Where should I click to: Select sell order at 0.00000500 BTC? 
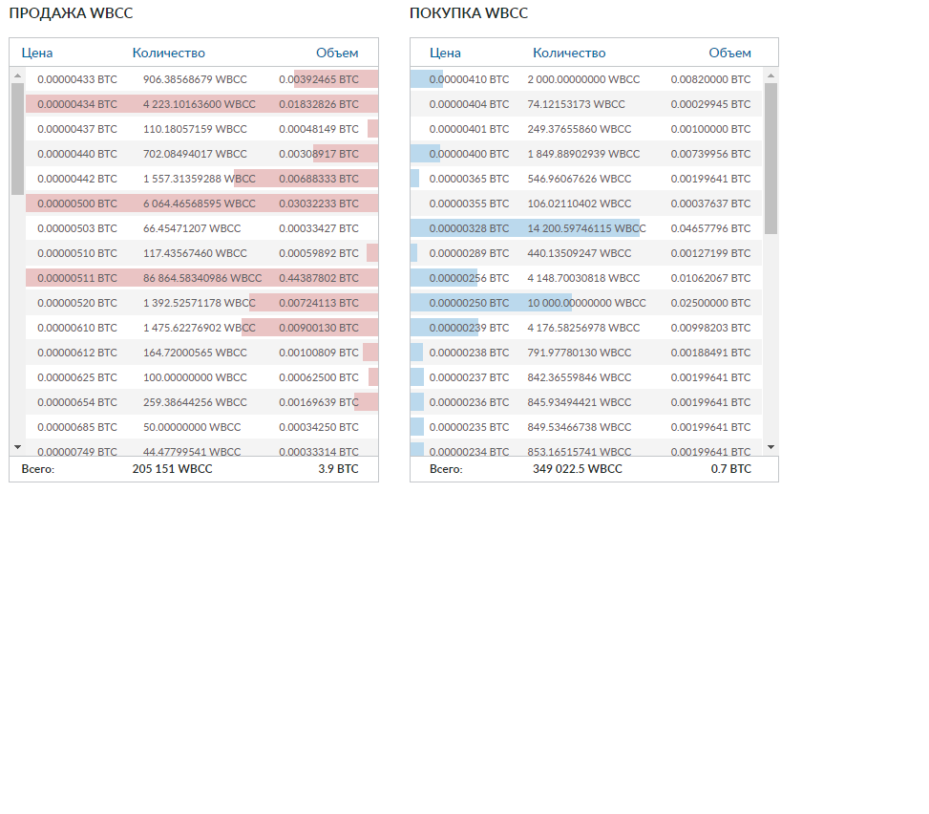pyautogui.click(x=77, y=203)
